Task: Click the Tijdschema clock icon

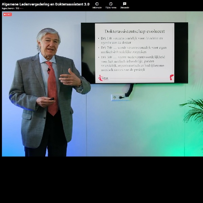Action: (111, 4)
